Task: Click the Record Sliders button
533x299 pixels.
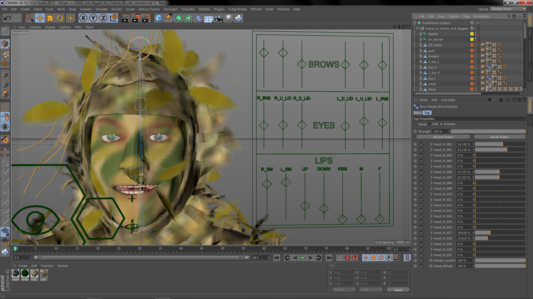Action: pyautogui.click(x=443, y=137)
